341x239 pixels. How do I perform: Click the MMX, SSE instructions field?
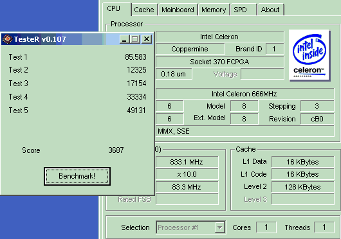[245, 131]
